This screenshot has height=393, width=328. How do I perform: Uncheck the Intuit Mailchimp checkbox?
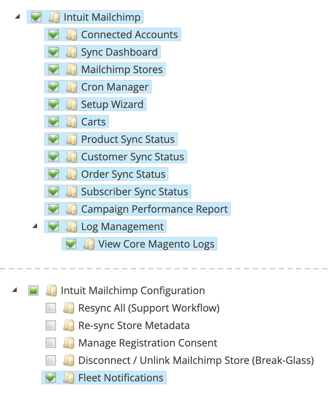pos(36,17)
